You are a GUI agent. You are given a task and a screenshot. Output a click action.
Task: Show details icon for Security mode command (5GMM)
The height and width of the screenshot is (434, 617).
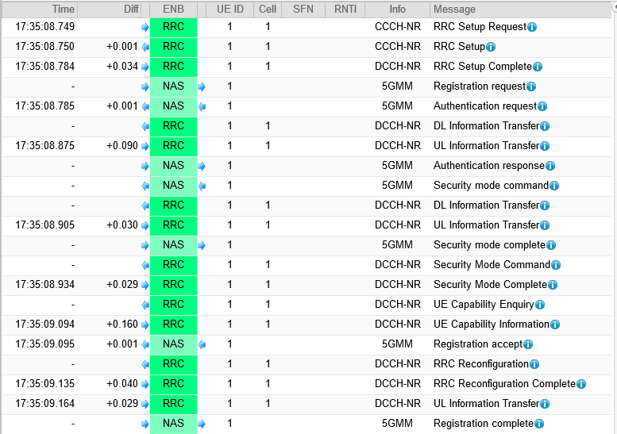[x=554, y=186]
